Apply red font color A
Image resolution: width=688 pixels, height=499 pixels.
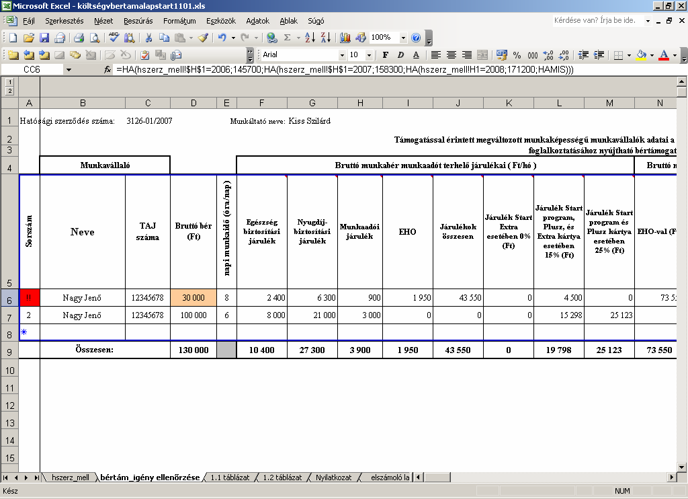click(x=664, y=55)
